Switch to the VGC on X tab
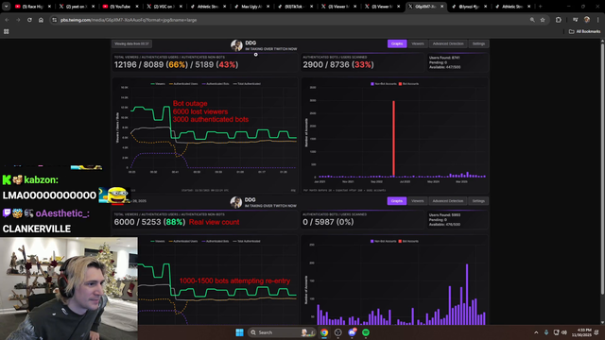 (164, 7)
